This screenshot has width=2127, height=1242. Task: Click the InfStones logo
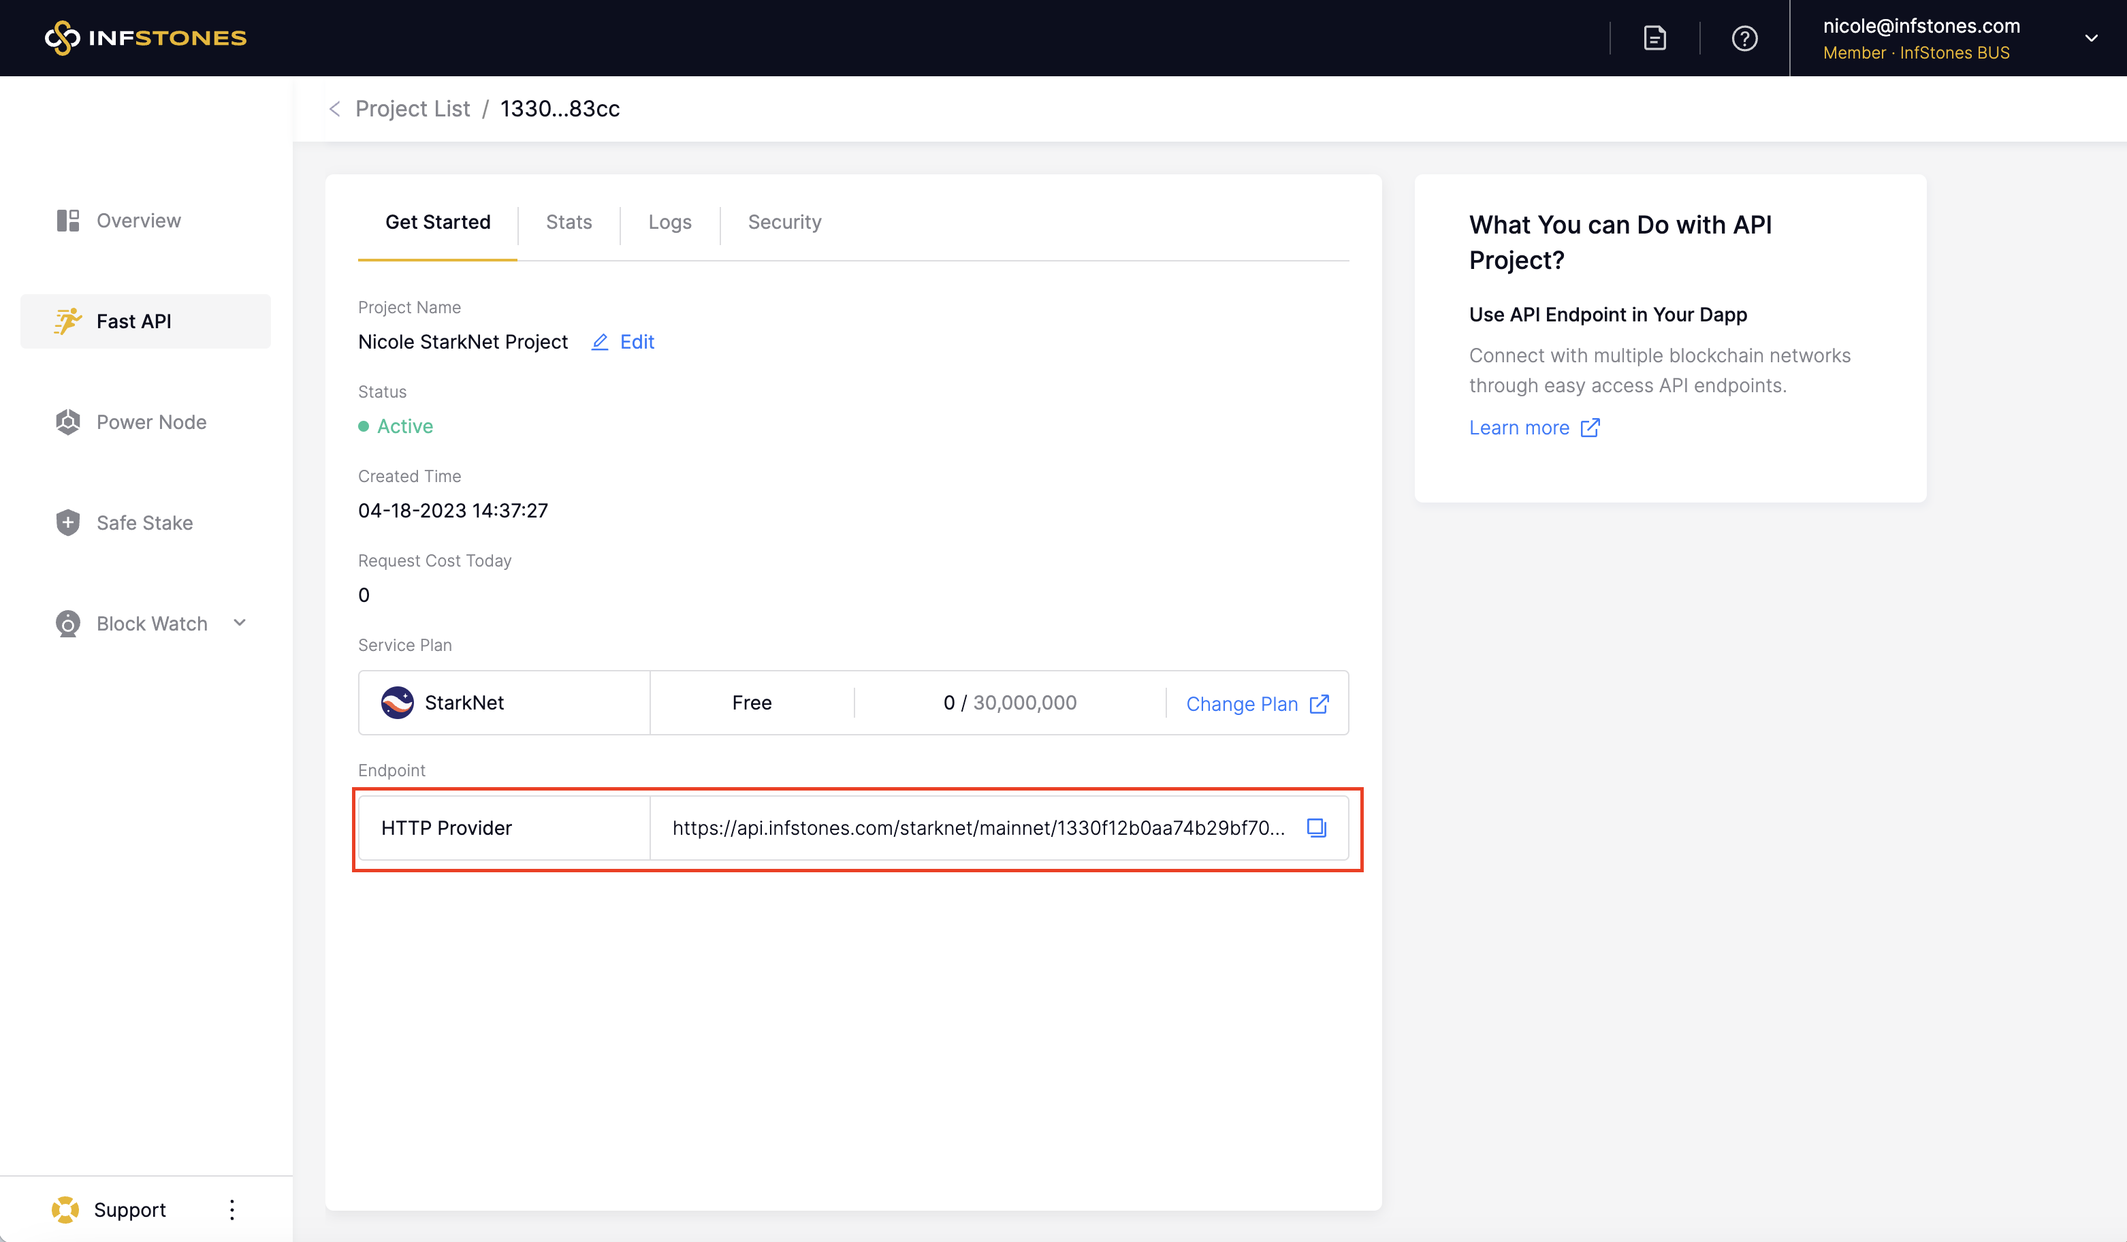click(145, 38)
